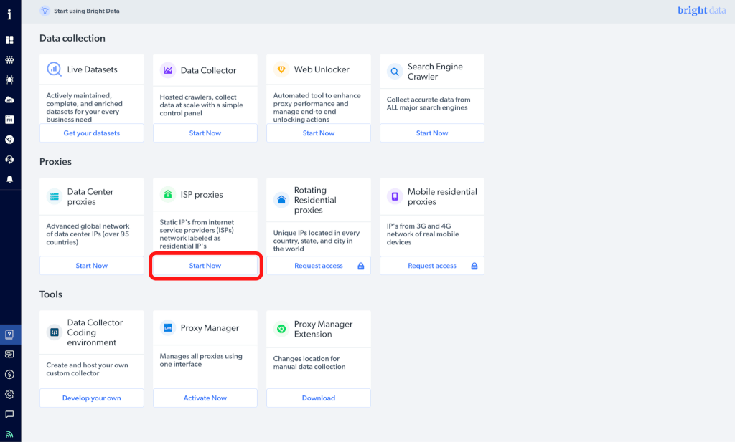The height and width of the screenshot is (442, 735).
Task: Select the highlighted help question-mark sidebar icon
Action: (9, 335)
